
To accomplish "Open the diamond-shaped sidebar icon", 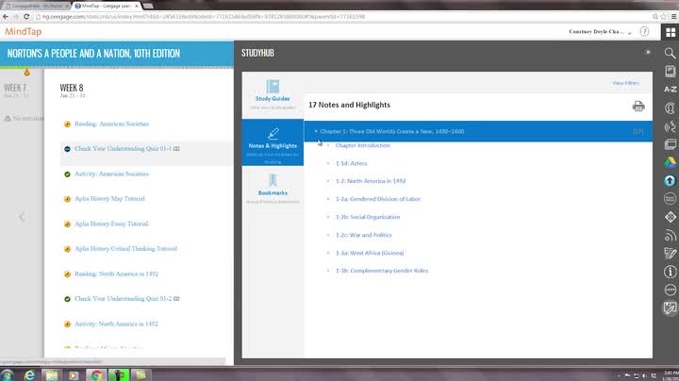I will 670,217.
